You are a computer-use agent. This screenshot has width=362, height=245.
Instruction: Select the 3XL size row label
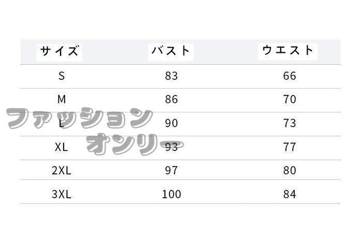[x=62, y=195]
